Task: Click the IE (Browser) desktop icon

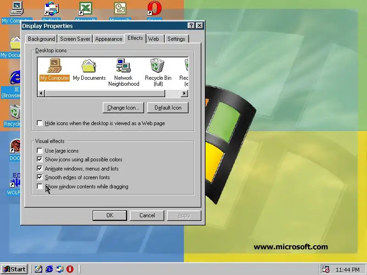Action: click(11, 84)
